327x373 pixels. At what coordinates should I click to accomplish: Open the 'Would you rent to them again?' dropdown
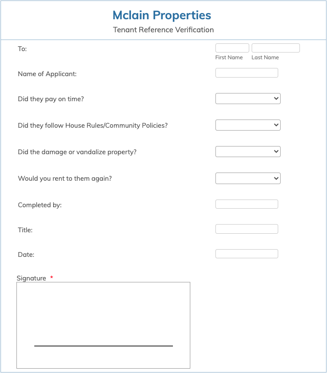coord(248,178)
